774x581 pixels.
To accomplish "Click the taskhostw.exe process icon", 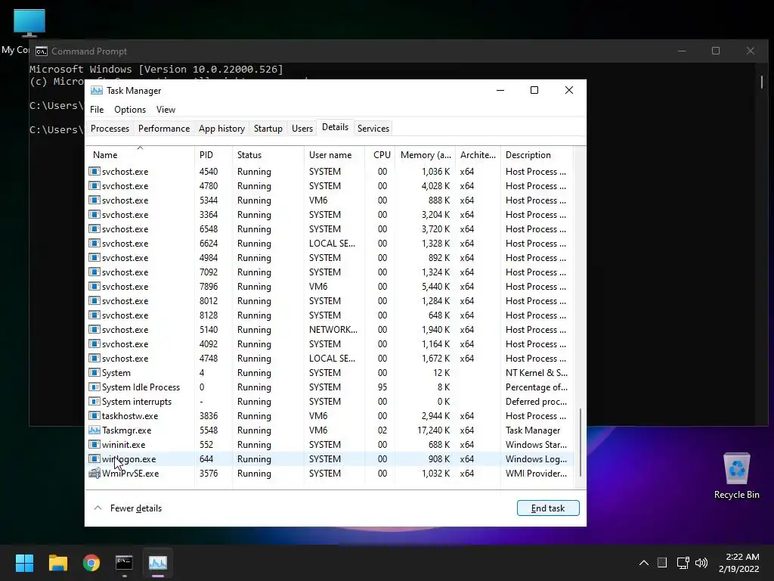I will pyautogui.click(x=94, y=416).
